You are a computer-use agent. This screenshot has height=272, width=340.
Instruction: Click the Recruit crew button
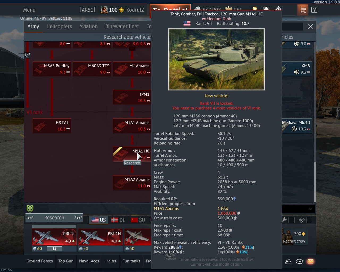294,237
